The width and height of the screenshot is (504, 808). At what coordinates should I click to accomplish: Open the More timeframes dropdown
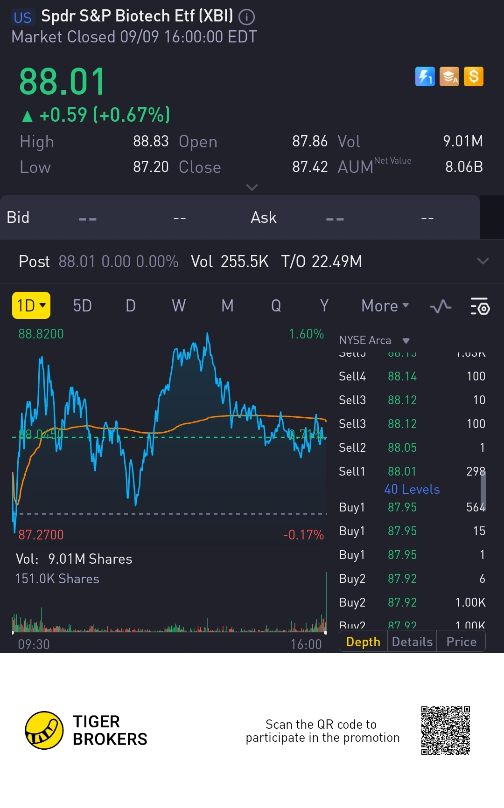coord(385,306)
